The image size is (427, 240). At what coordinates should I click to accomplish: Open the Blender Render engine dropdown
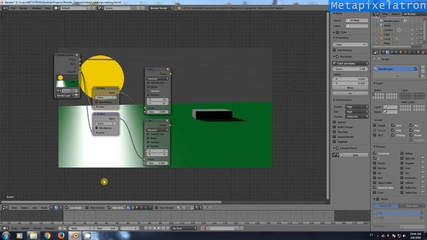click(161, 8)
